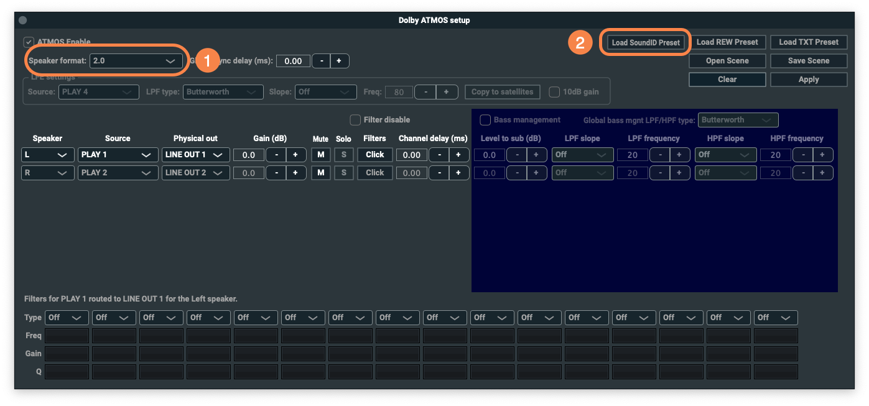Increase gain for the L speaker row
This screenshot has height=406, width=869.
coord(295,155)
